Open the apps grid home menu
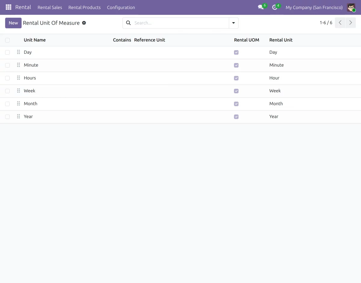Image resolution: width=361 pixels, height=283 pixels. [8, 7]
